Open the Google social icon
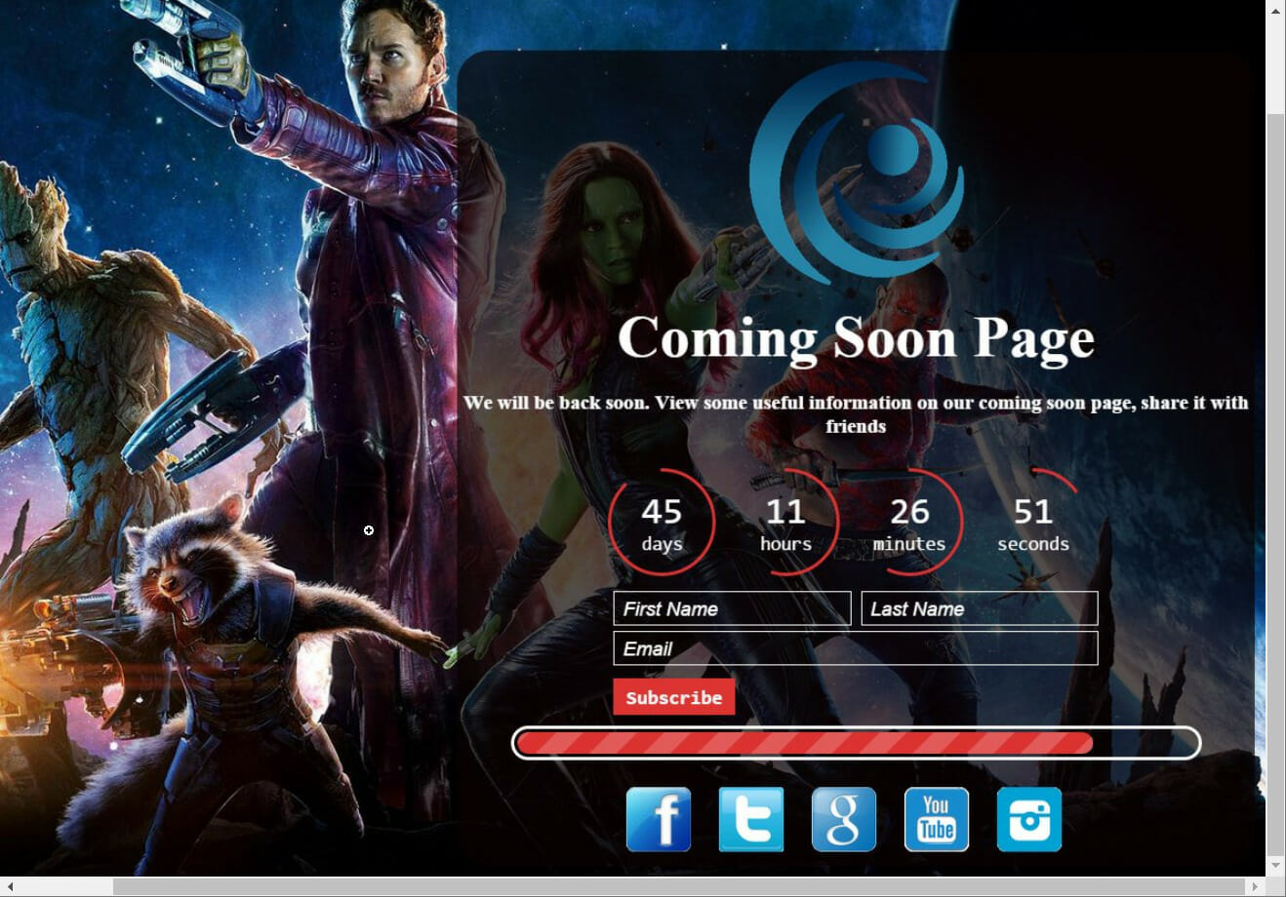Image resolution: width=1286 pixels, height=897 pixels. pos(844,820)
